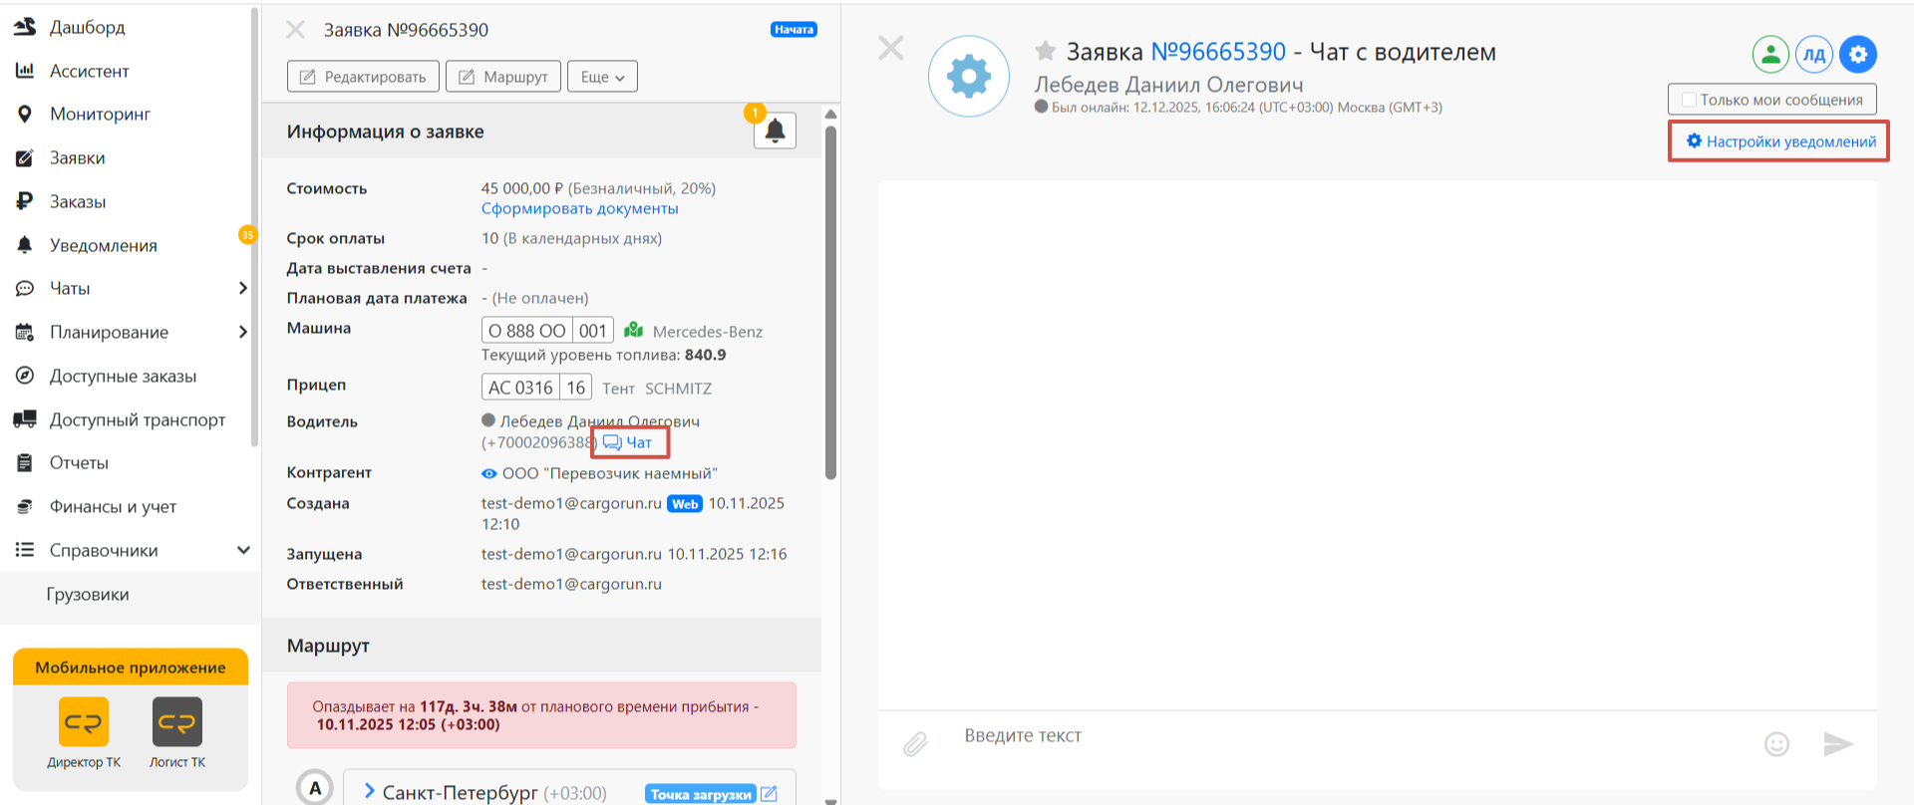The image size is (1914, 805).
Task: Star the request as favorite
Action: 1045,51
